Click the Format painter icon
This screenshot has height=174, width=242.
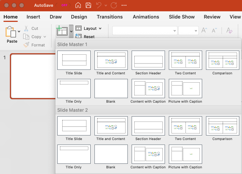point(27,45)
